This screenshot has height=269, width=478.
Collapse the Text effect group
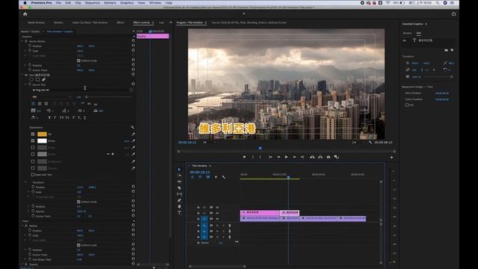(x=22, y=75)
